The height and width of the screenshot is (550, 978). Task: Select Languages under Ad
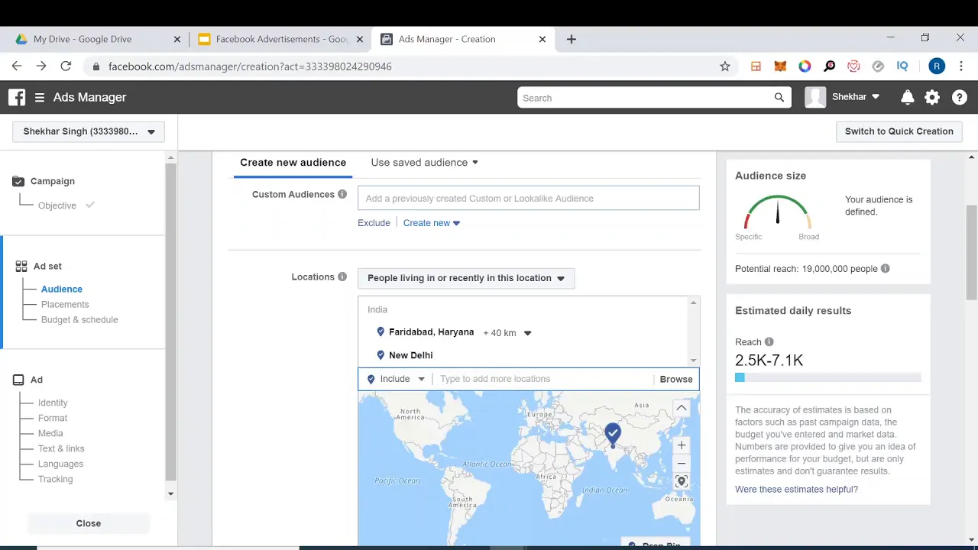[60, 464]
